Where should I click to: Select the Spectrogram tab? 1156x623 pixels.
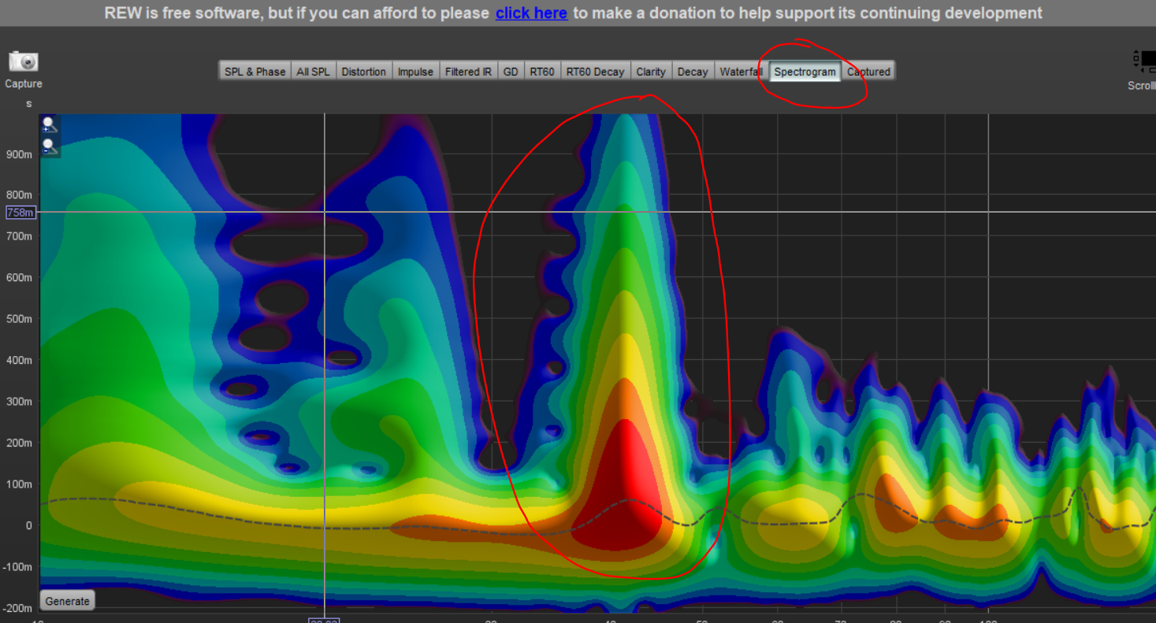(x=805, y=72)
